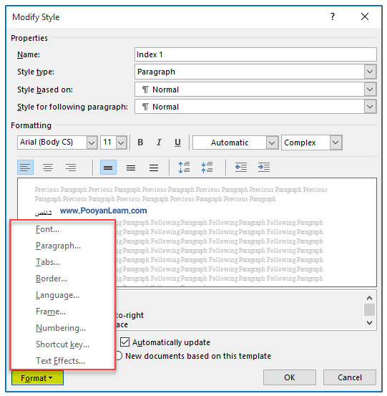The image size is (387, 396).
Task: Click the Bold formatting icon
Action: pos(140,143)
